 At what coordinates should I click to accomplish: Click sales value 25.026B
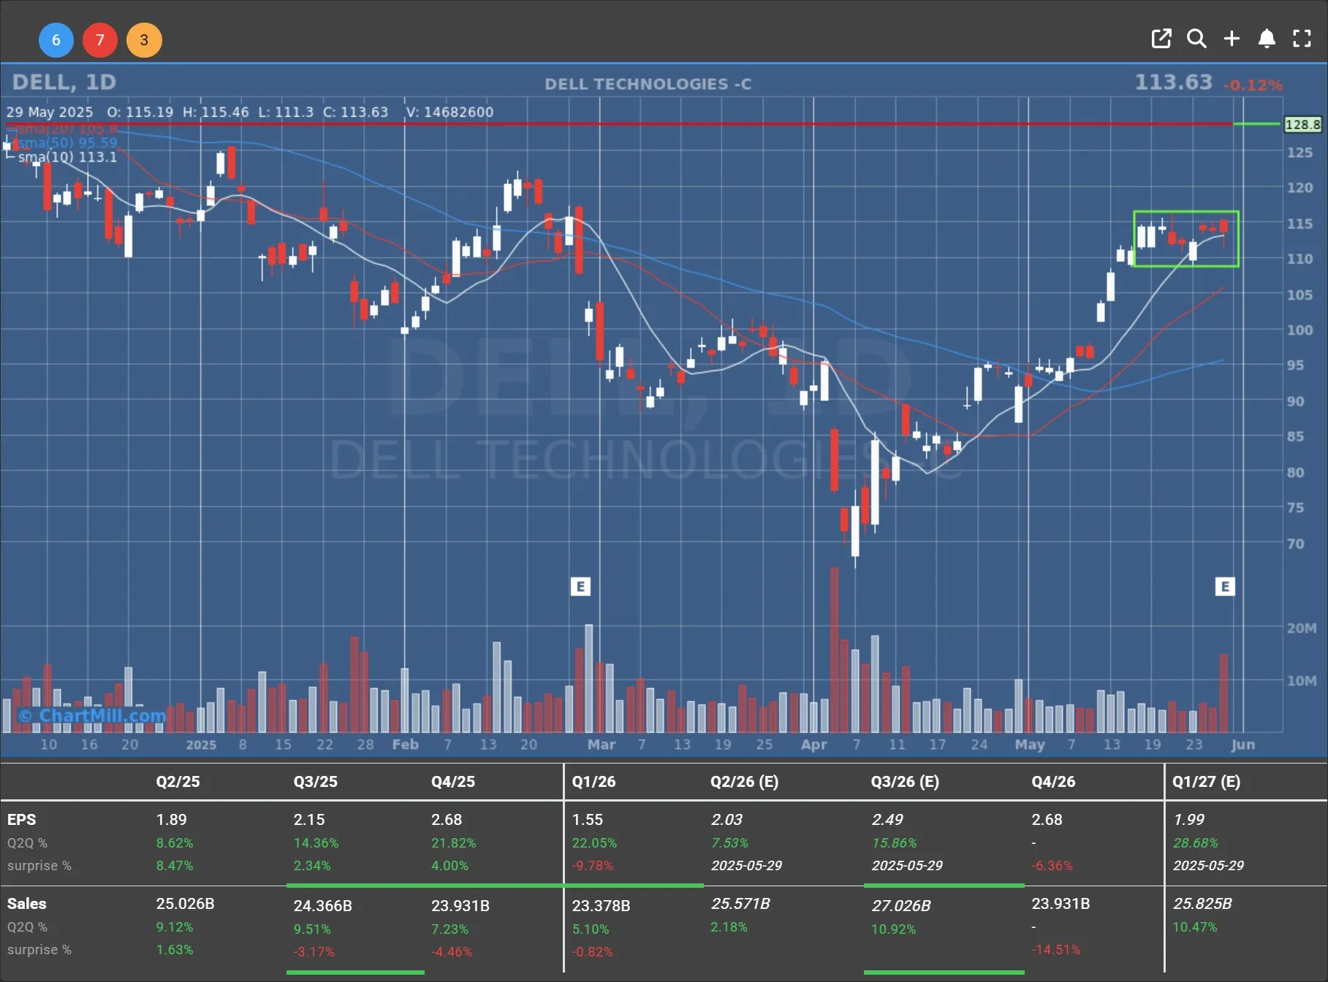[x=185, y=904]
